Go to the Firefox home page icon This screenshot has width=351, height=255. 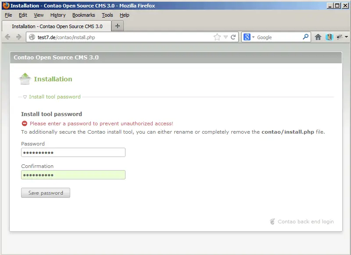pos(318,37)
